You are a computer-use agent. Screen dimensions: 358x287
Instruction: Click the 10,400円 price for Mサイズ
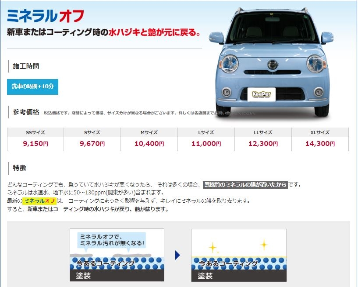(149, 143)
